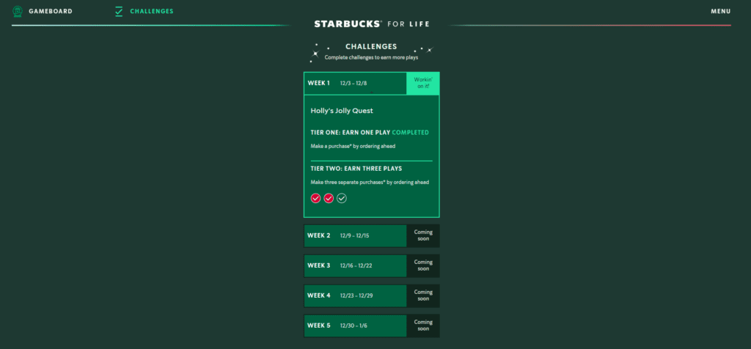The height and width of the screenshot is (349, 751).
Task: Collapse the Week 1 challenge header
Action: pyautogui.click(x=355, y=84)
